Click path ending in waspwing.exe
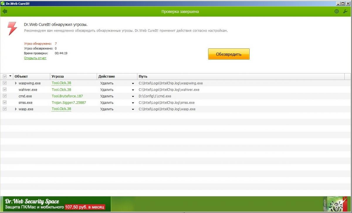Image resolution: width=352 pixels, height=213 pixels. click(x=171, y=83)
